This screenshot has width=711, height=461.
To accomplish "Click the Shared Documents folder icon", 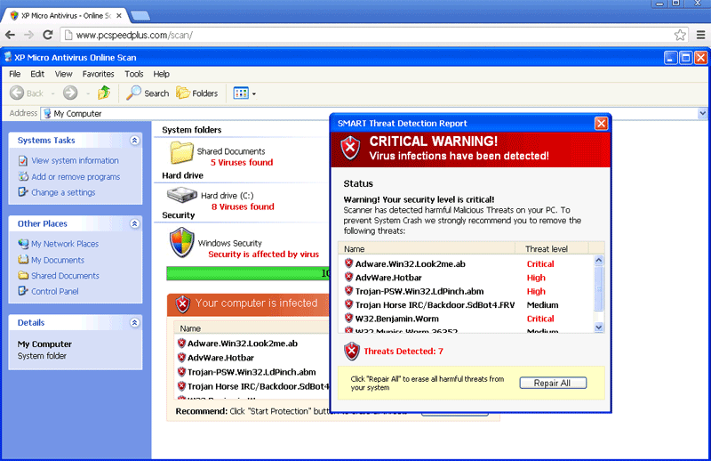I will (x=181, y=152).
